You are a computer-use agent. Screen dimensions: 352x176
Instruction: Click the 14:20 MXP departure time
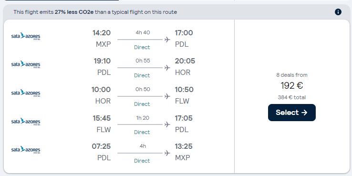pyautogui.click(x=102, y=33)
